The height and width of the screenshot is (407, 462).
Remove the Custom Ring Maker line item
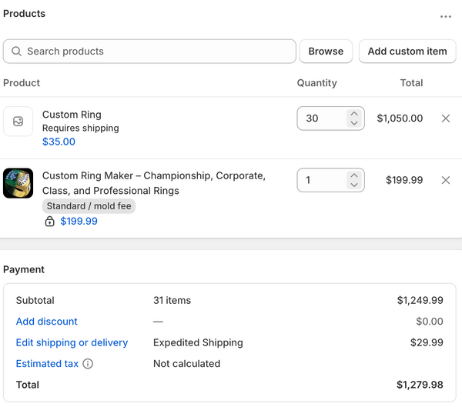[x=446, y=180]
